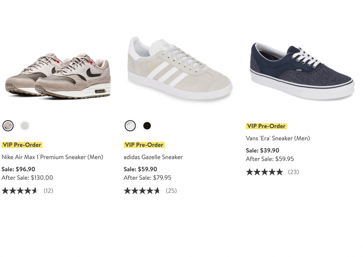This screenshot has width=363, height=257.
Task: Select the white adidas Gazelle color swatch
Action: point(130,126)
